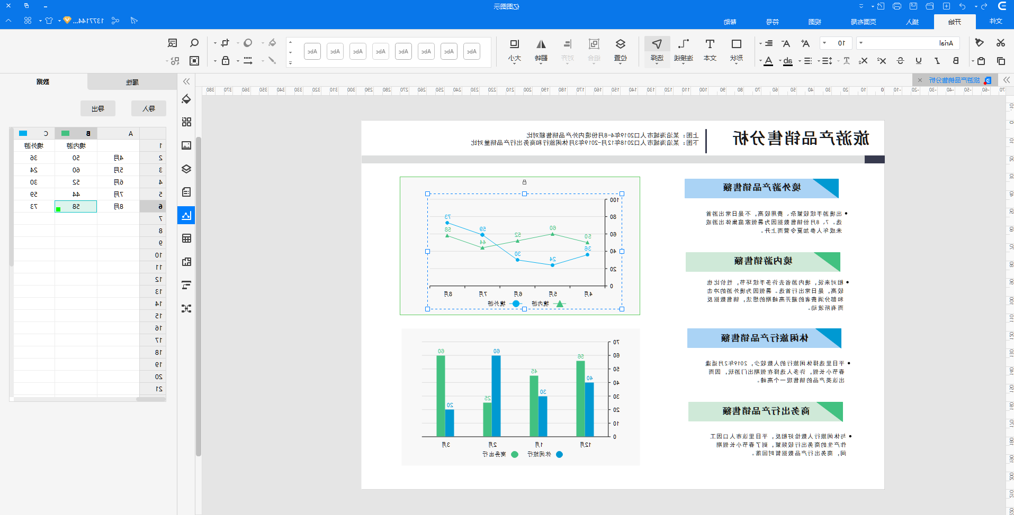Collapse the ribbon with the up chevron
1014x515 pixels.
click(x=8, y=21)
